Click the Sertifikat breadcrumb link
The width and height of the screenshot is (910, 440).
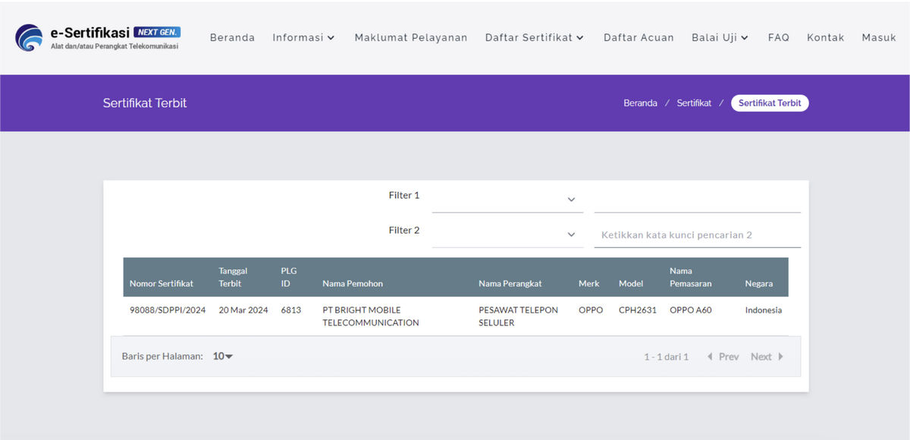click(x=694, y=103)
